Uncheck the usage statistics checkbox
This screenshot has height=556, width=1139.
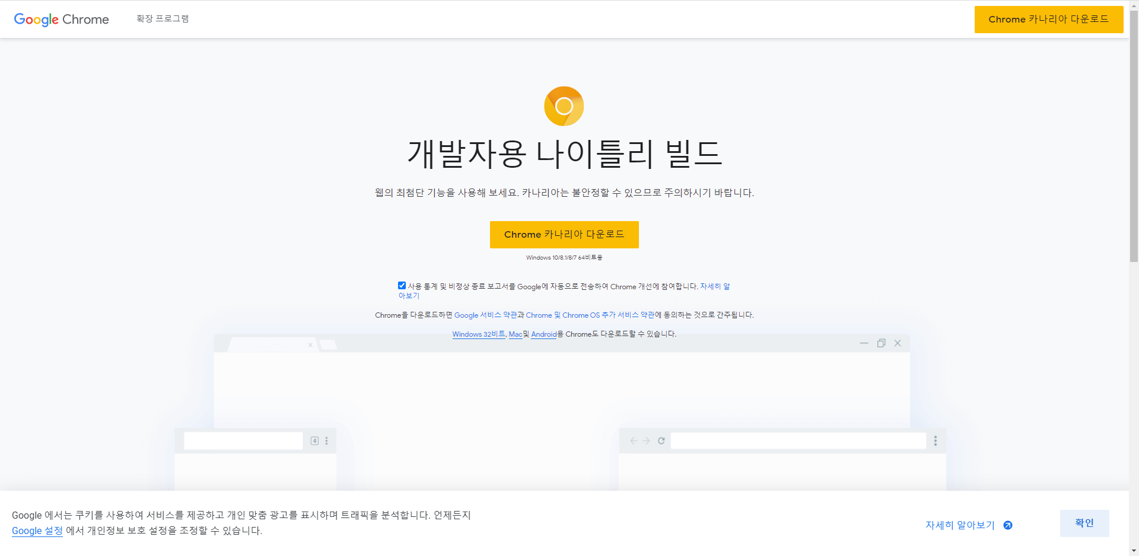point(402,286)
